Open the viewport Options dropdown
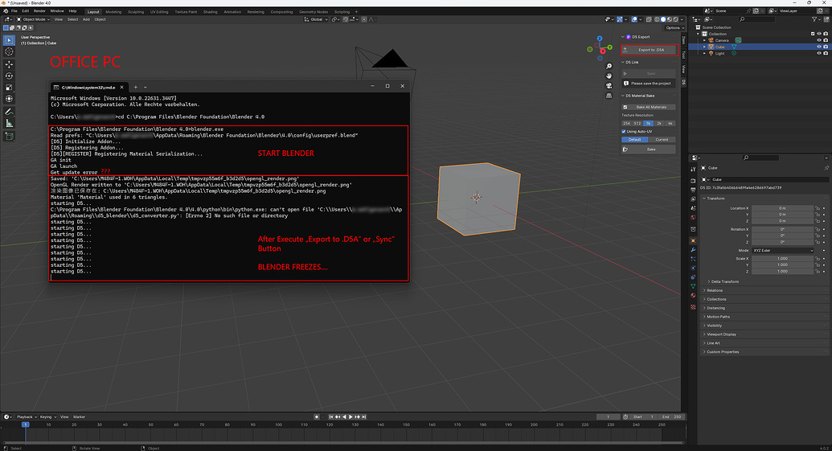The height and width of the screenshot is (451, 832). (674, 28)
